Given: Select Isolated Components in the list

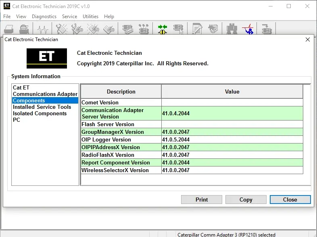Looking at the screenshot, I should click(x=40, y=113).
